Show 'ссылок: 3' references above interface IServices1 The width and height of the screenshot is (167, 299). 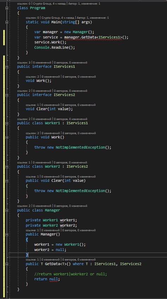coord(24,62)
